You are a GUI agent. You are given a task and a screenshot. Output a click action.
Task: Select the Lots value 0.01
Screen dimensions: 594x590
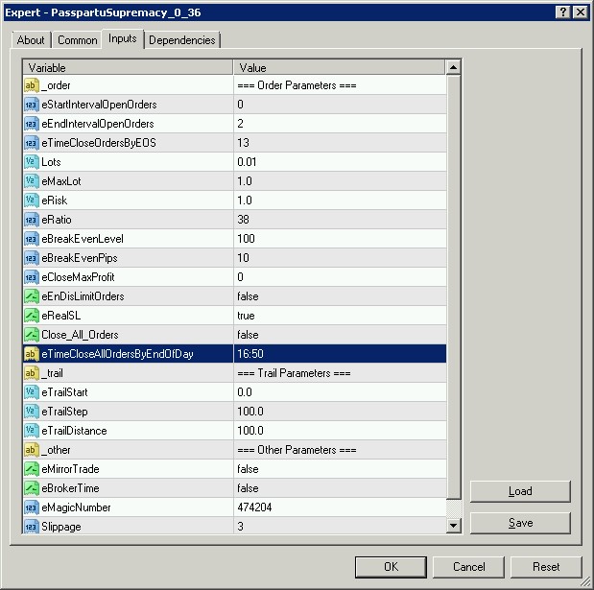[x=340, y=162]
